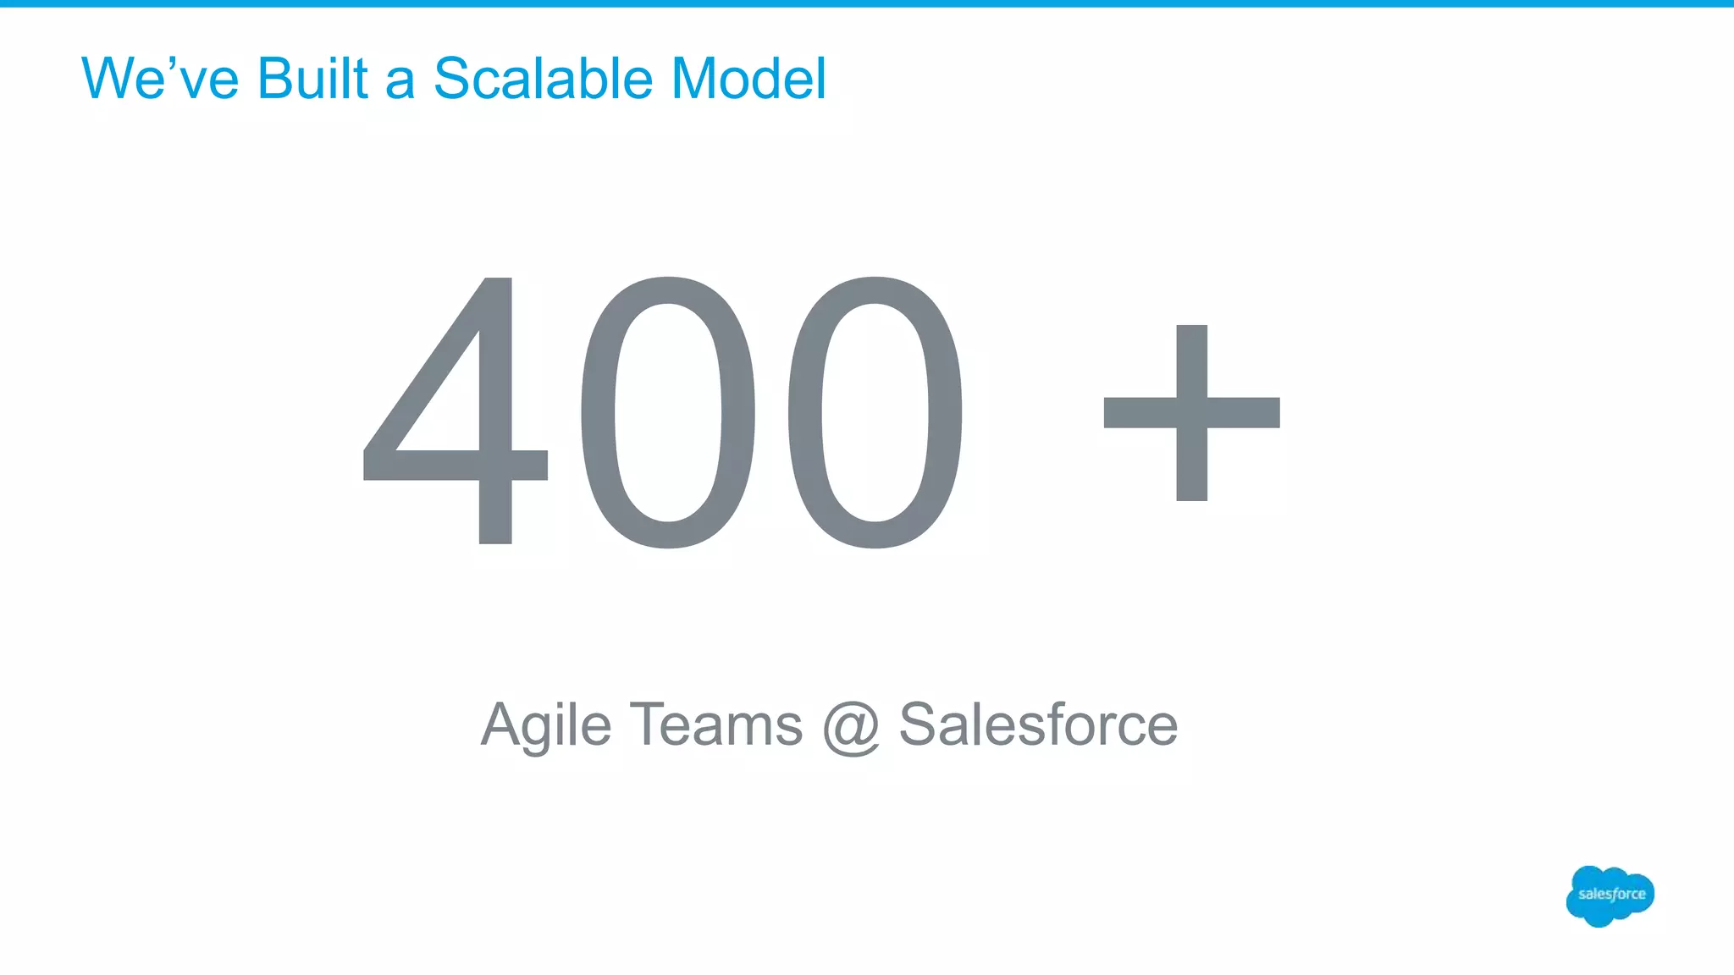Click the word "We've" in the title
Screen dimensions: 1734x975
[161, 79]
